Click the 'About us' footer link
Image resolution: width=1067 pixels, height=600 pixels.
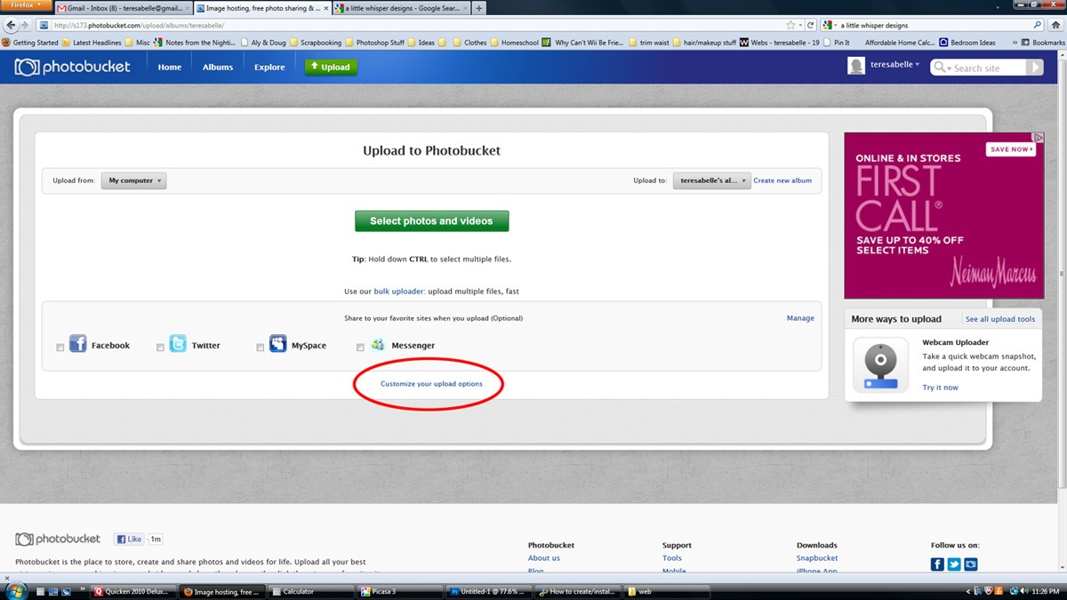[x=544, y=558]
